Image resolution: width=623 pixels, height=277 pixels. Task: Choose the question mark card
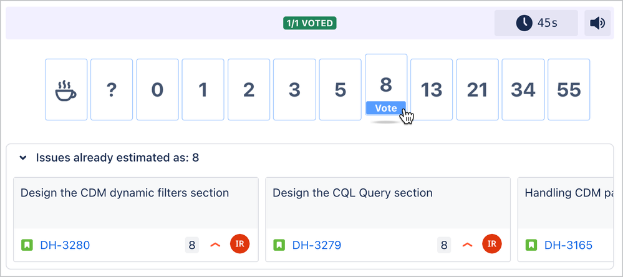(112, 89)
